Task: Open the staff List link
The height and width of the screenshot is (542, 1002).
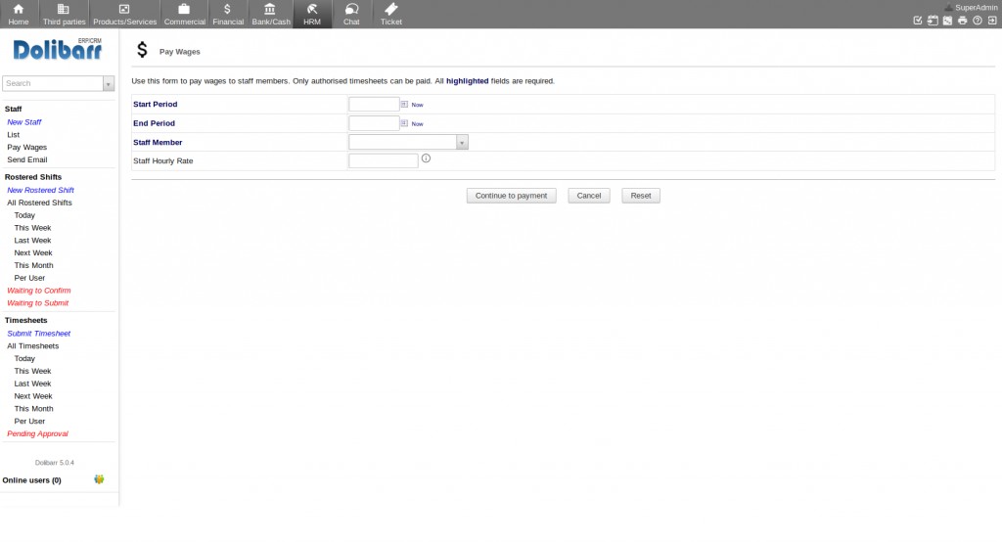Action: (14, 135)
